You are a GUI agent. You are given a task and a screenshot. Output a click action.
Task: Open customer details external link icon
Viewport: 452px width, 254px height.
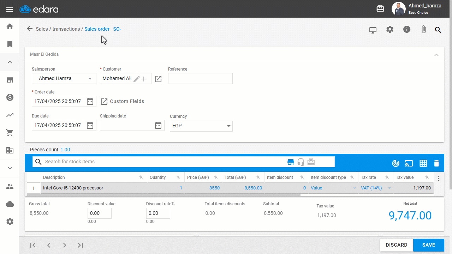(x=158, y=79)
